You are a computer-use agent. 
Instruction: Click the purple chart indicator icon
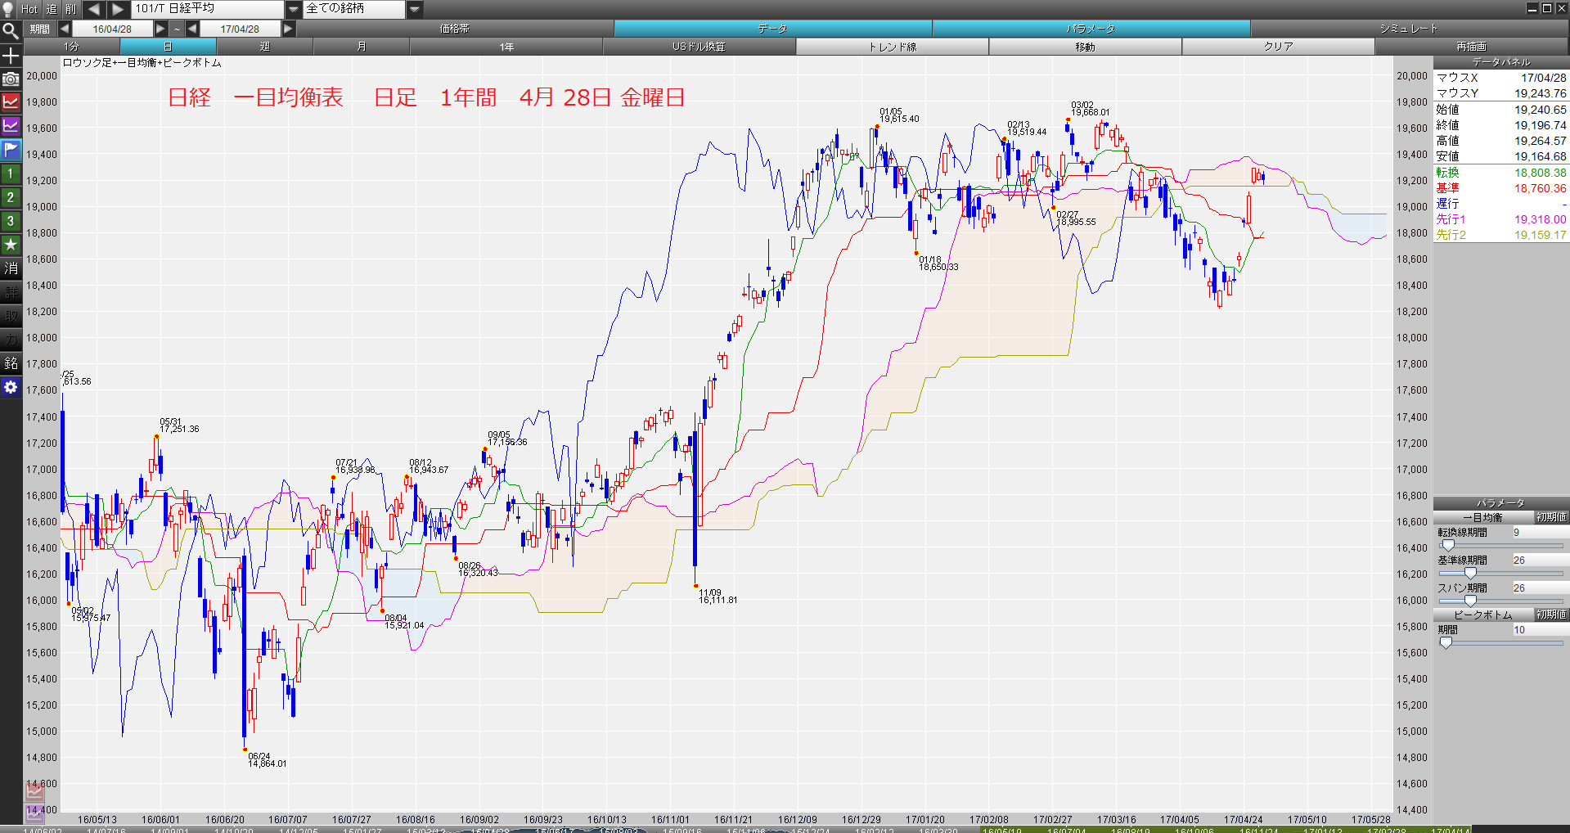(11, 126)
